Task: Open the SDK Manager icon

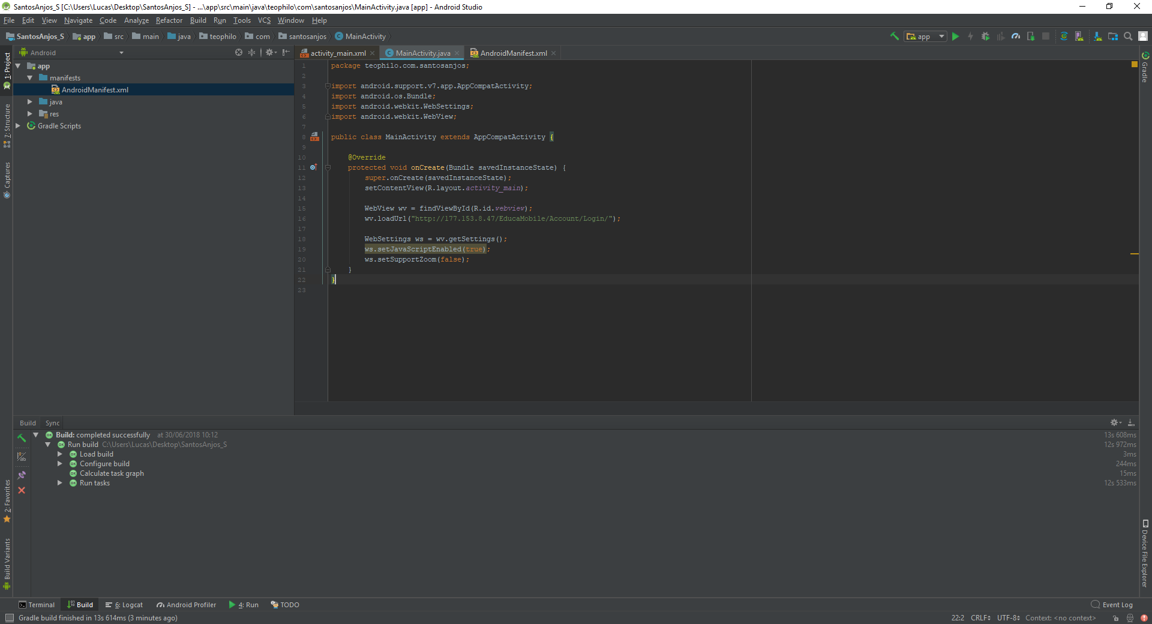Action: (1097, 37)
